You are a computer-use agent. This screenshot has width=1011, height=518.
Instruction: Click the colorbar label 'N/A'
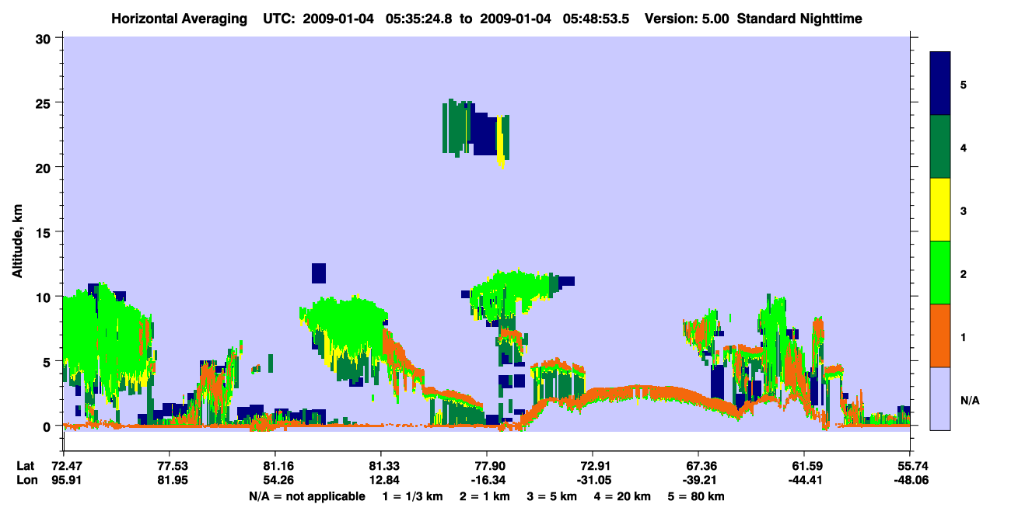click(969, 400)
